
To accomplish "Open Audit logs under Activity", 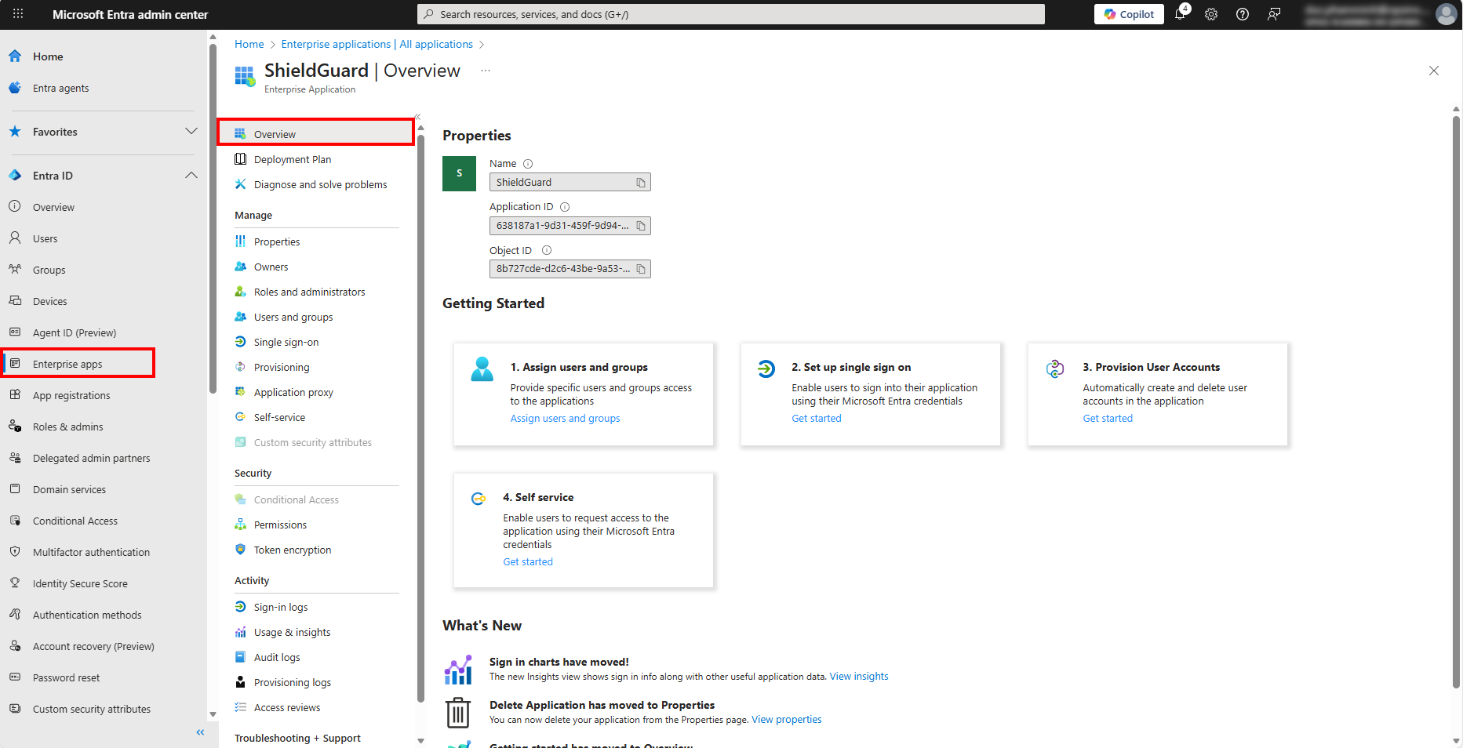I will point(277,658).
